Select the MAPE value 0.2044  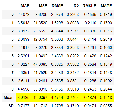tap(106, 89)
